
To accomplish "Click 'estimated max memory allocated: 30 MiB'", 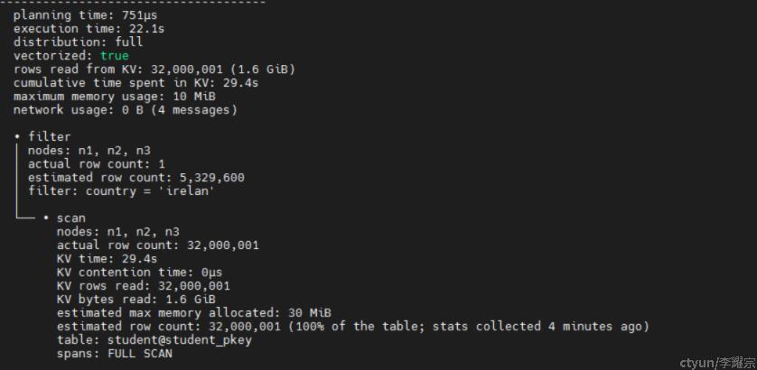I will [x=194, y=312].
